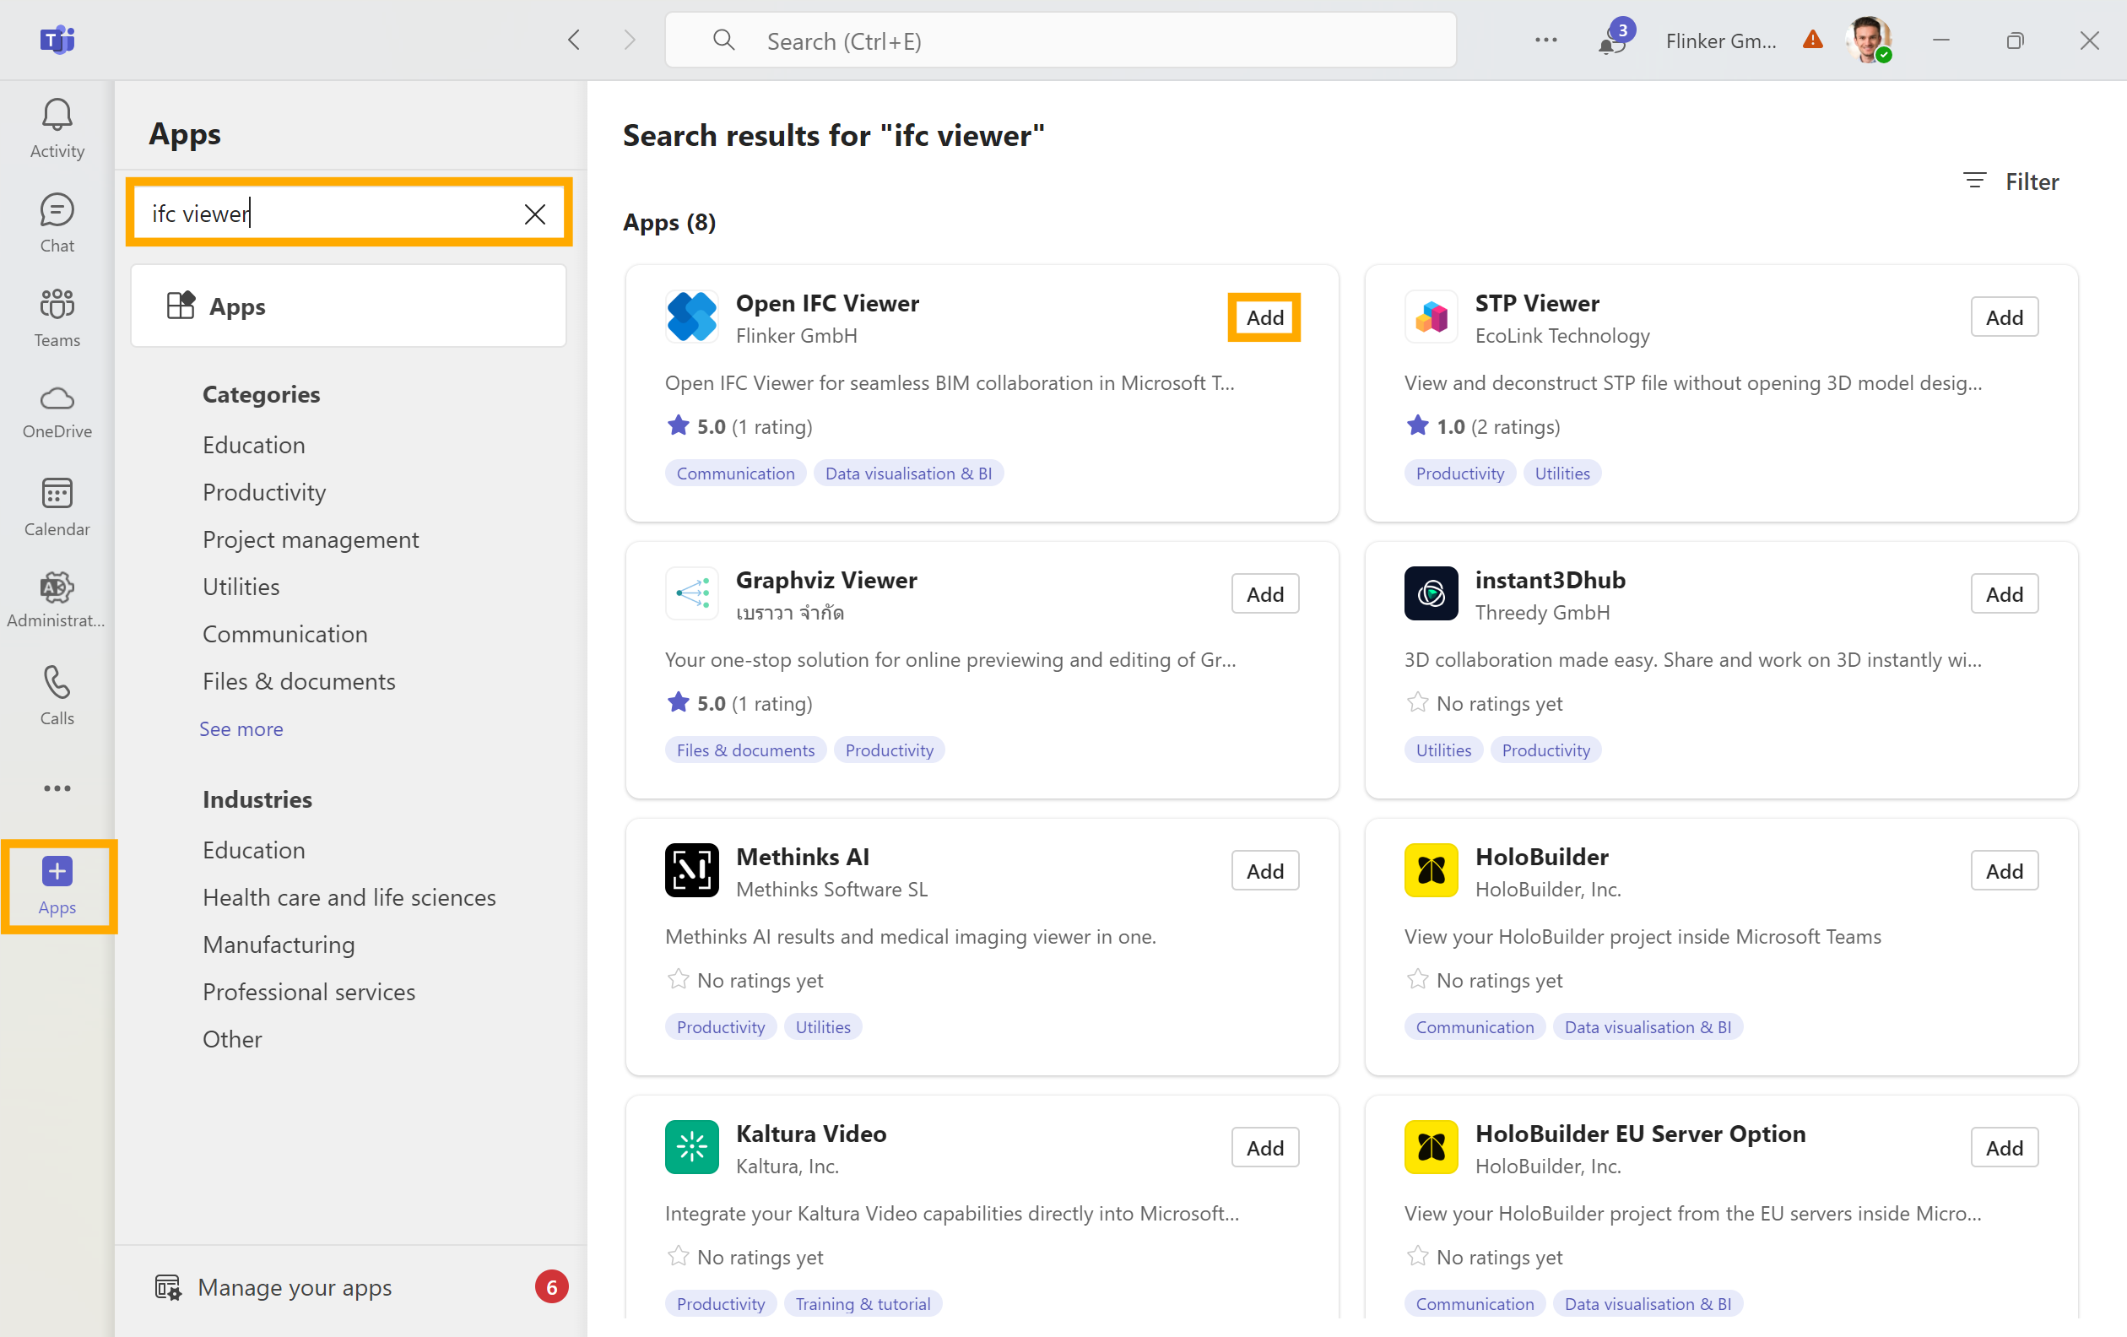
Task: Add the Open IFC Viewer app
Action: click(1265, 317)
